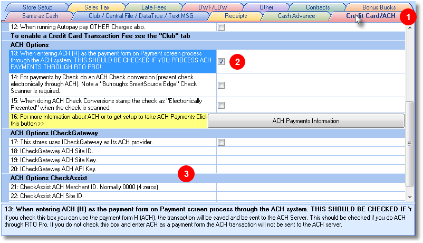Click the scrollbar up arrow in settings list
Screen dimensions: 423x243
point(410,27)
